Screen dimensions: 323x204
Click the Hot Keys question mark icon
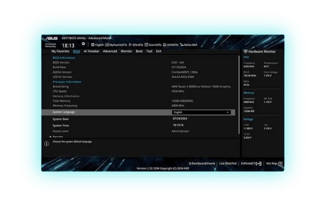[x=280, y=163]
